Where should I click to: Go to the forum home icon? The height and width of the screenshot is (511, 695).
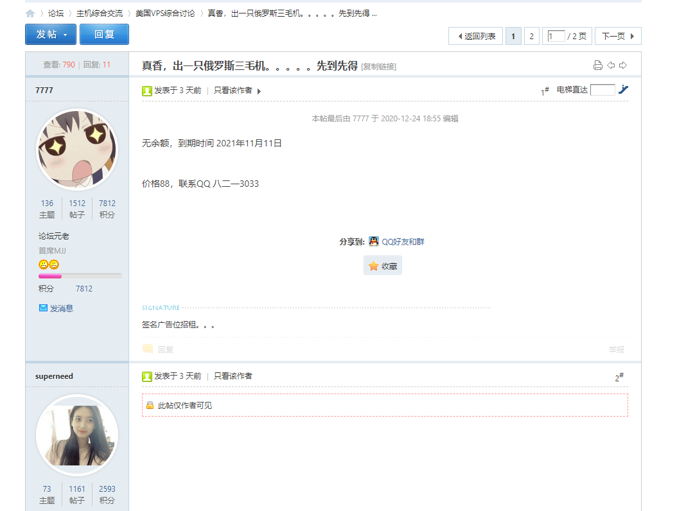tap(30, 13)
